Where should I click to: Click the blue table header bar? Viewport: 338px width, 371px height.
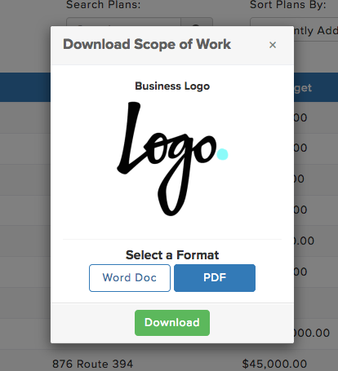[25, 87]
